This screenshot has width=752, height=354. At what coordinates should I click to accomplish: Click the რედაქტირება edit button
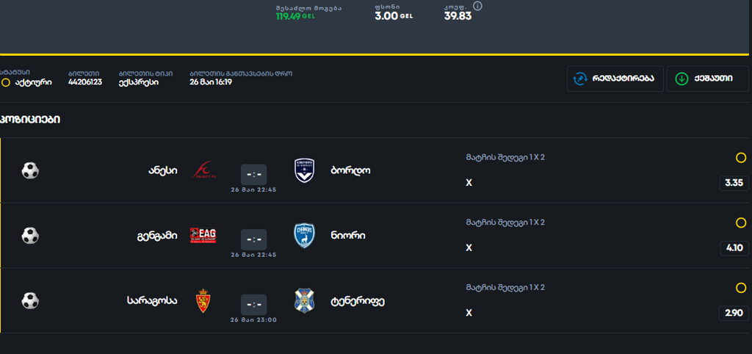pyautogui.click(x=615, y=79)
